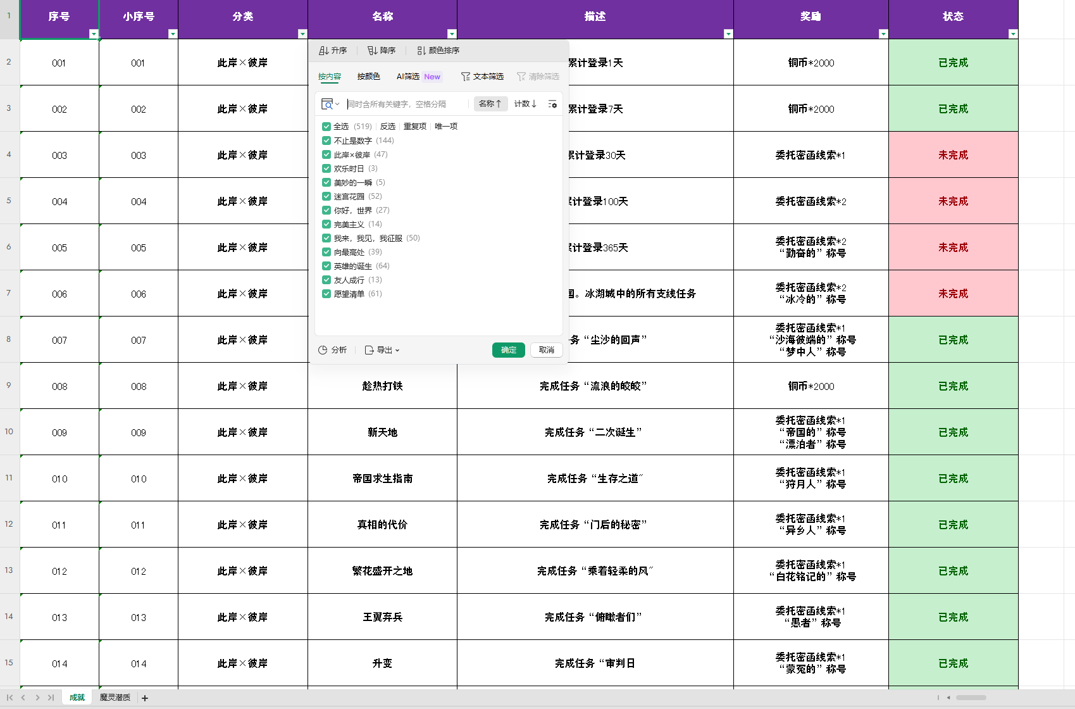This screenshot has width=1075, height=709.
Task: Click the 反选 invert selection link
Action: pyautogui.click(x=387, y=127)
